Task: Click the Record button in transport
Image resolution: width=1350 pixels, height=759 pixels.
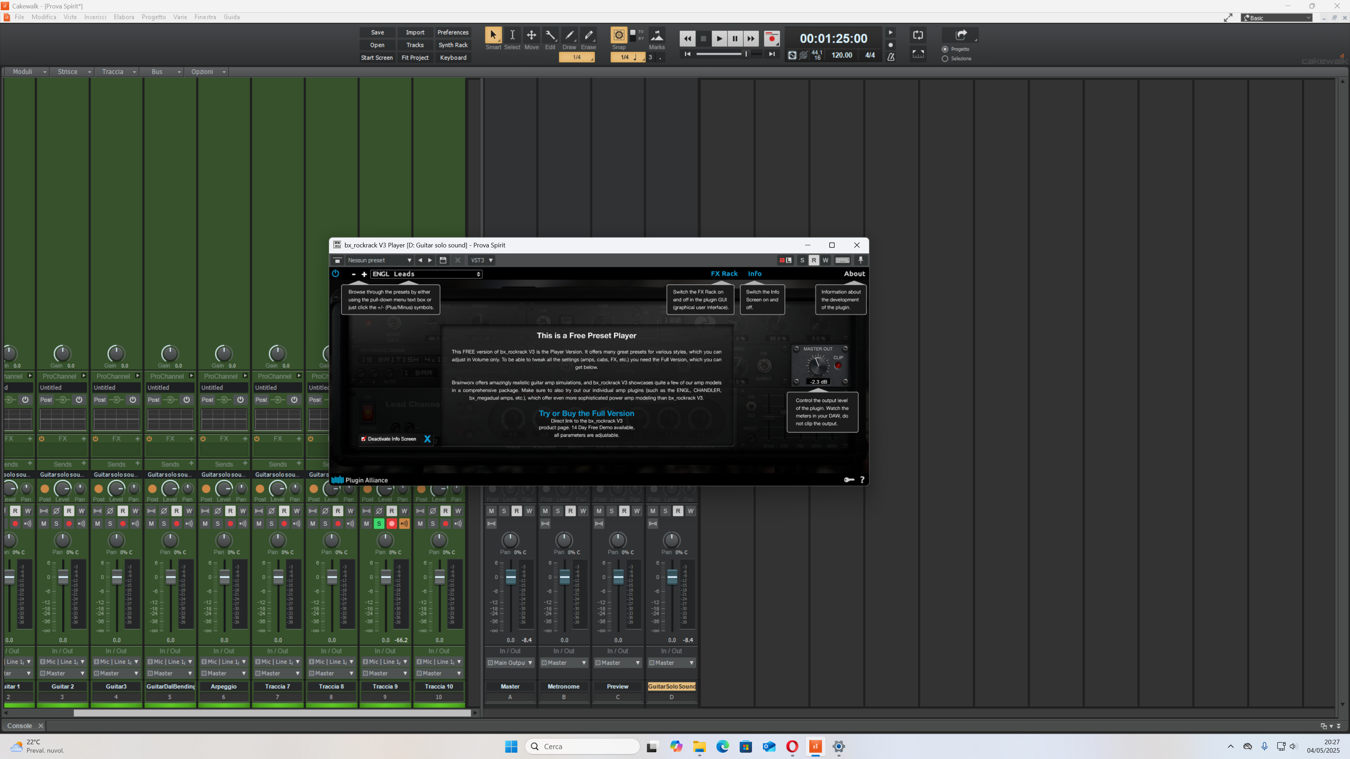Action: pyautogui.click(x=771, y=38)
